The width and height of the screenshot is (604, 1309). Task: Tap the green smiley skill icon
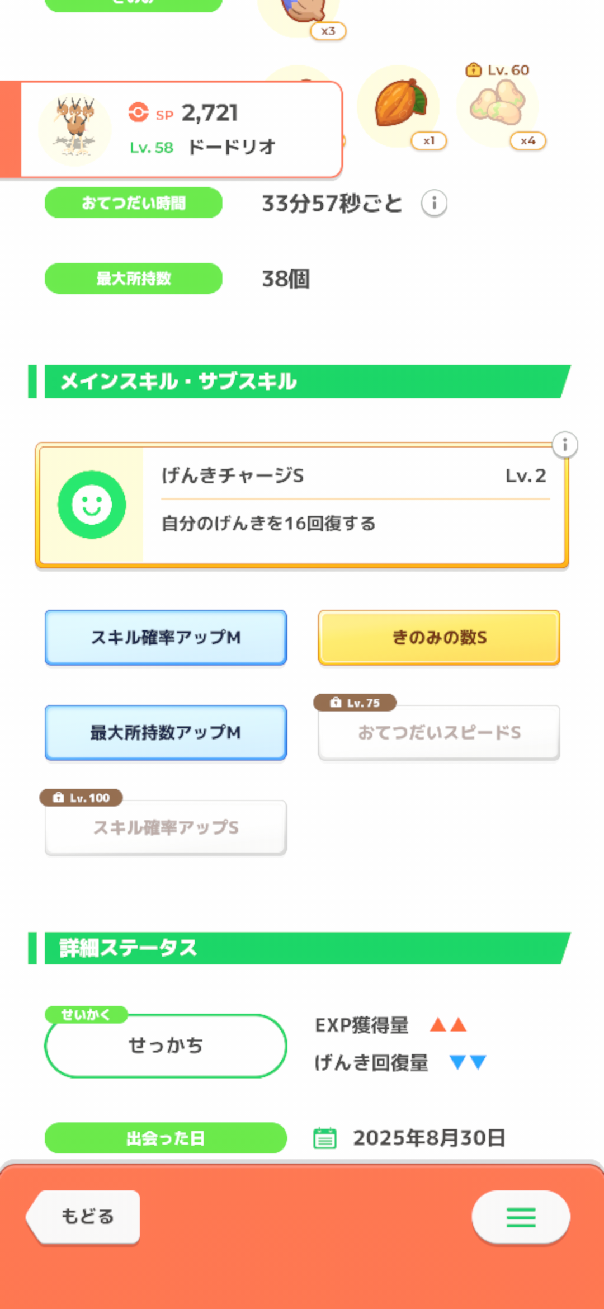[92, 505]
